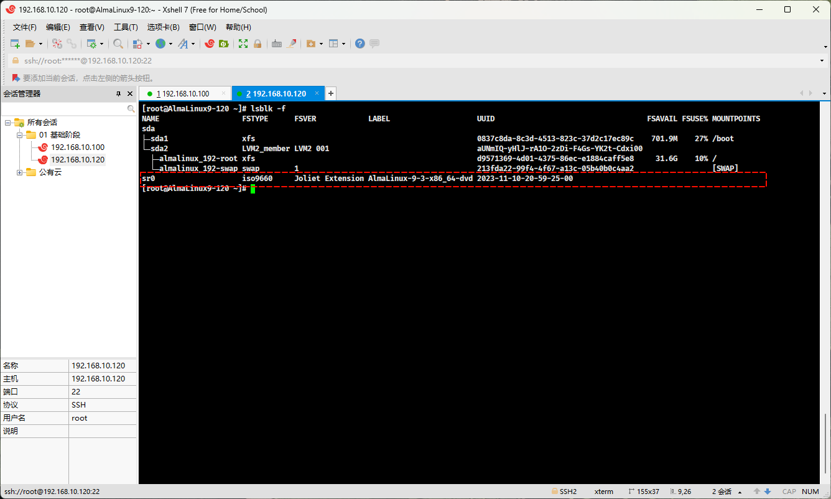
Task: Click the session manager search field
Action: [63, 108]
